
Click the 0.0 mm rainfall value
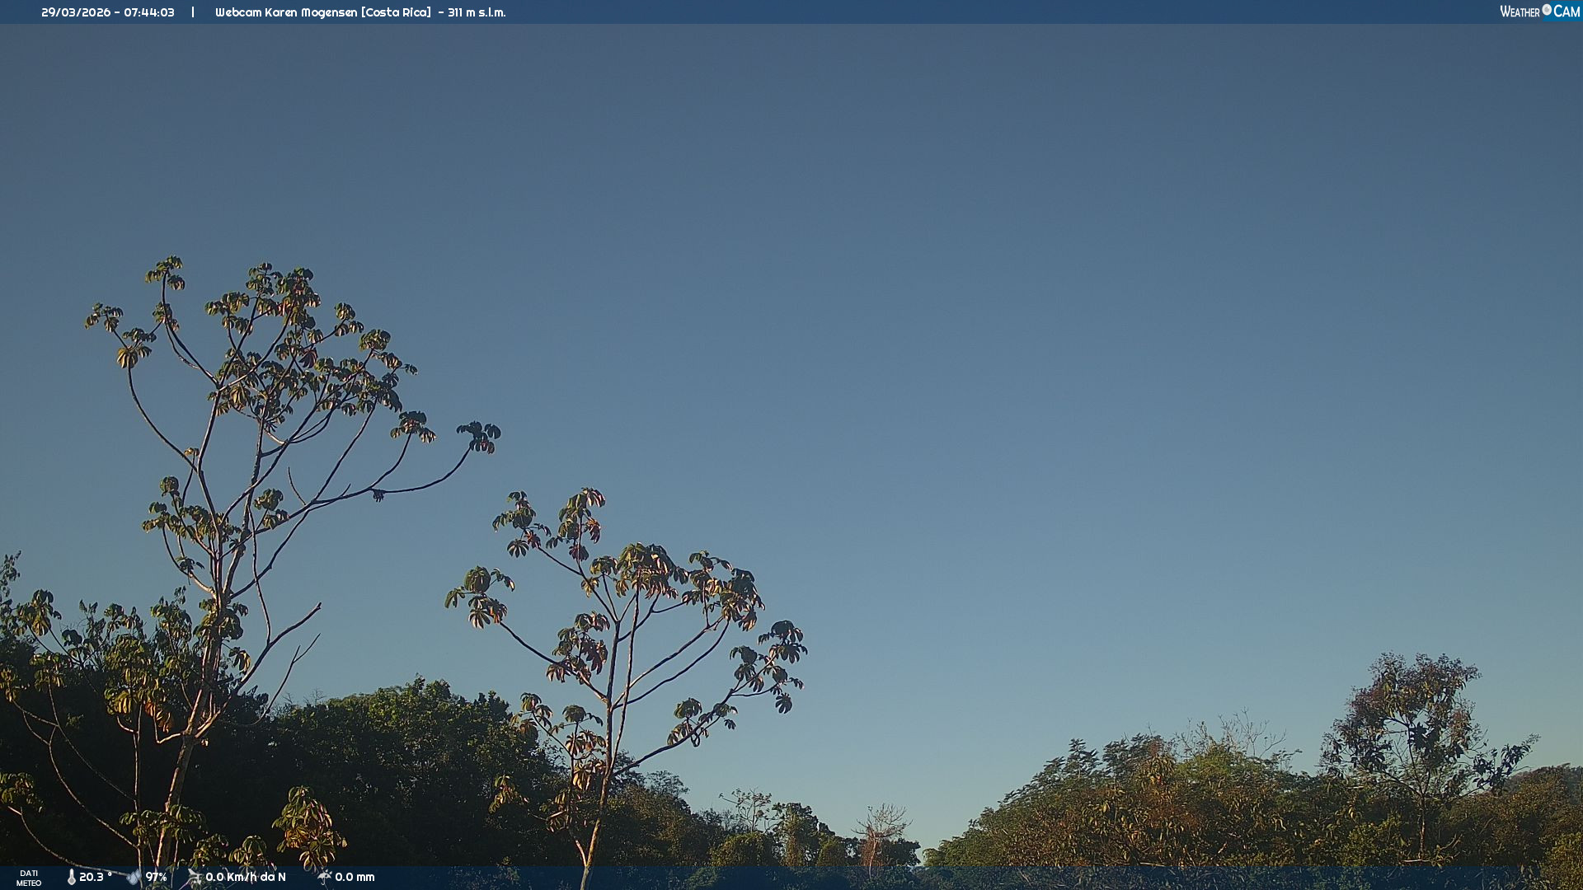tap(355, 877)
